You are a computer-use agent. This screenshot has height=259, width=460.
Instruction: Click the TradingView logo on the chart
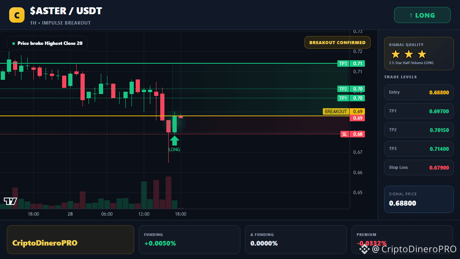(x=10, y=201)
